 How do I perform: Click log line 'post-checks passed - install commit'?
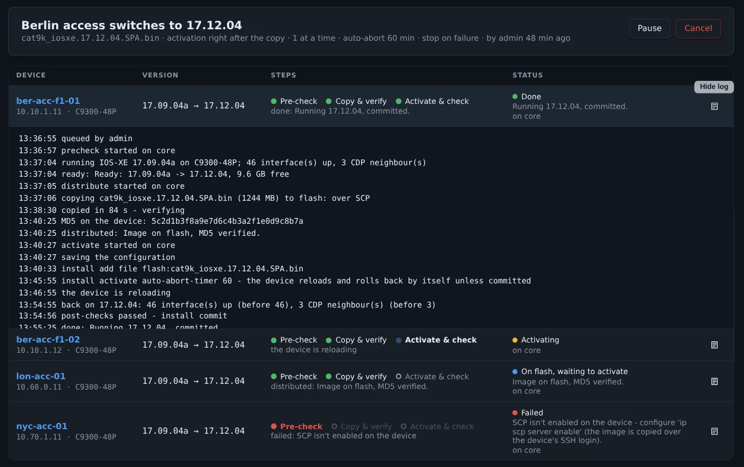point(123,316)
